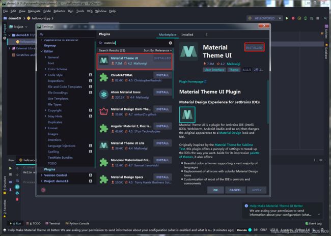The height and width of the screenshot is (236, 331).
Task: Click the Atom Material Icons plugin logo
Action: [104, 95]
